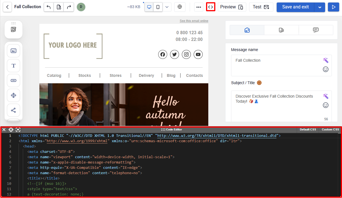342x198 pixels.
Task: Switch to the Default CSS tab
Action: click(308, 130)
